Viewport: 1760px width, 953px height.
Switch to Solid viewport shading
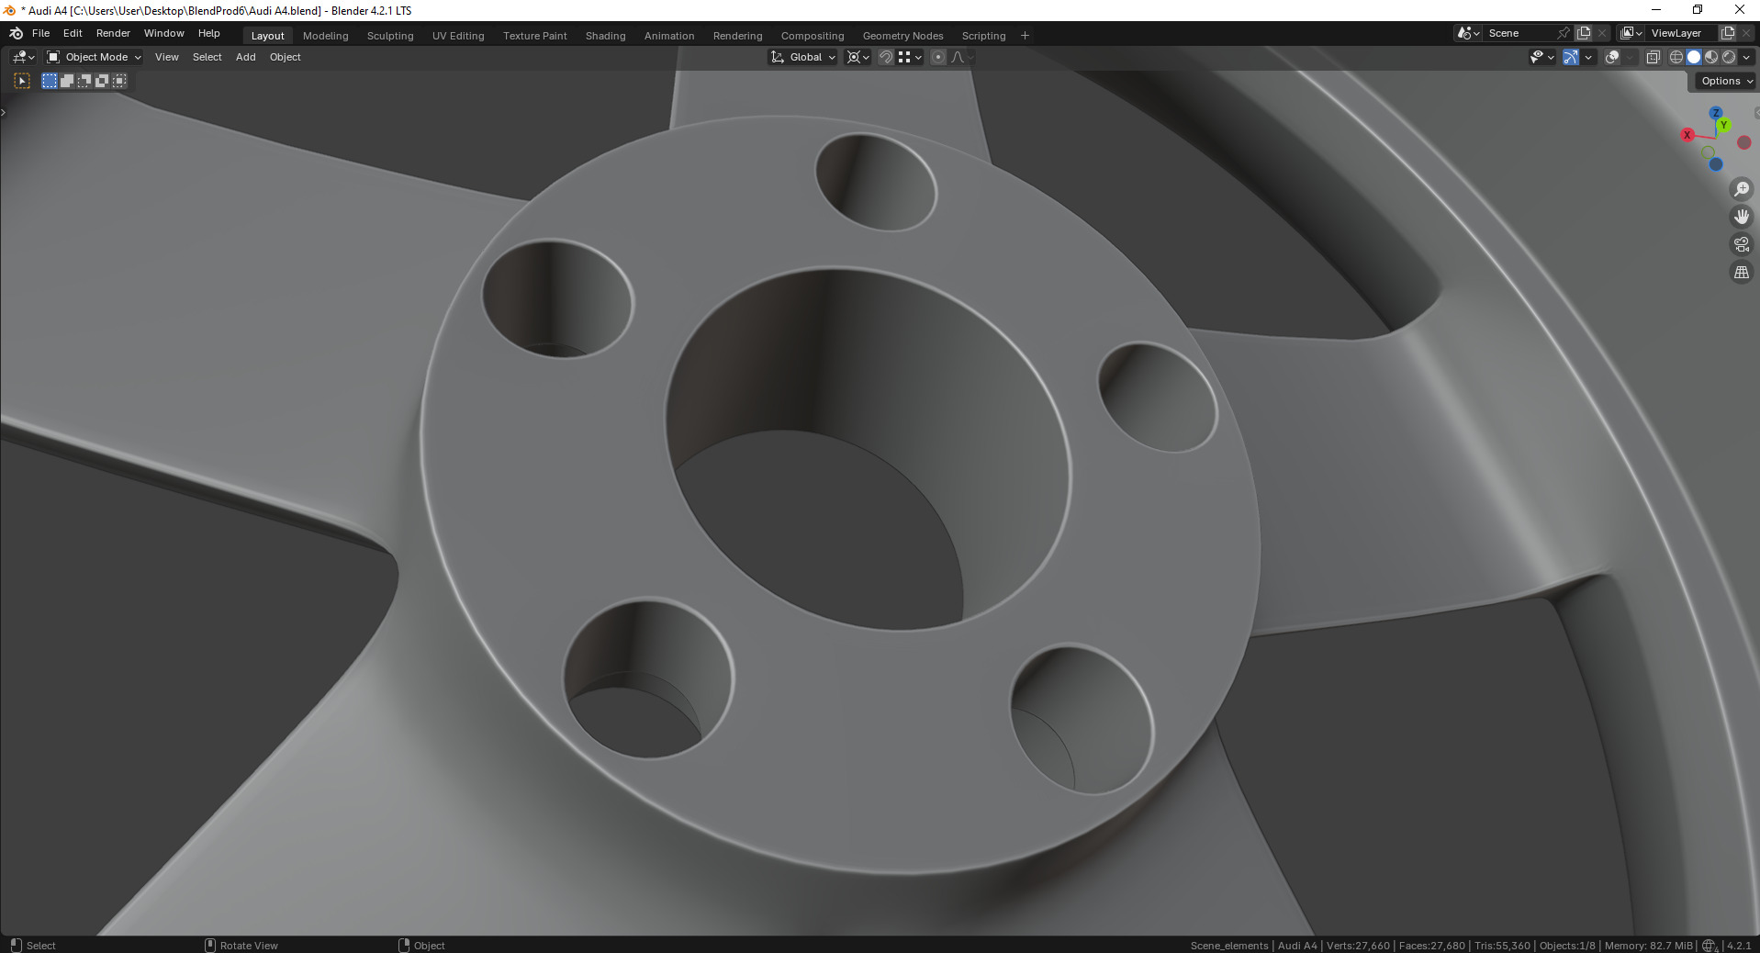coord(1694,57)
